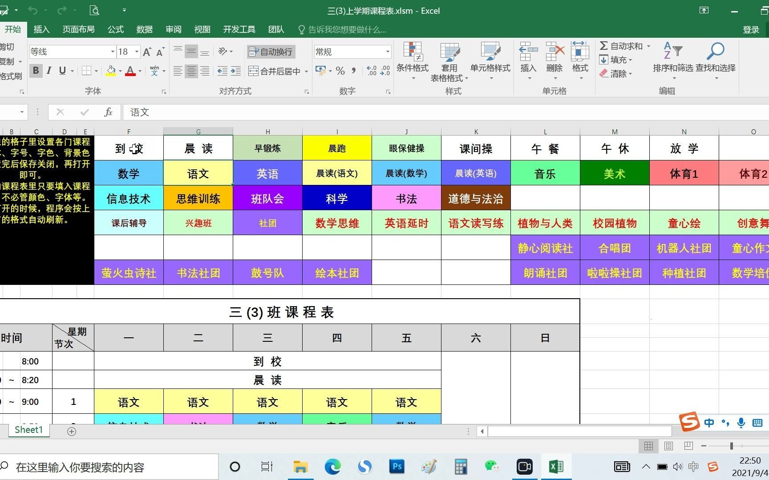Switch to the 插入 ribbon tab

[41, 29]
